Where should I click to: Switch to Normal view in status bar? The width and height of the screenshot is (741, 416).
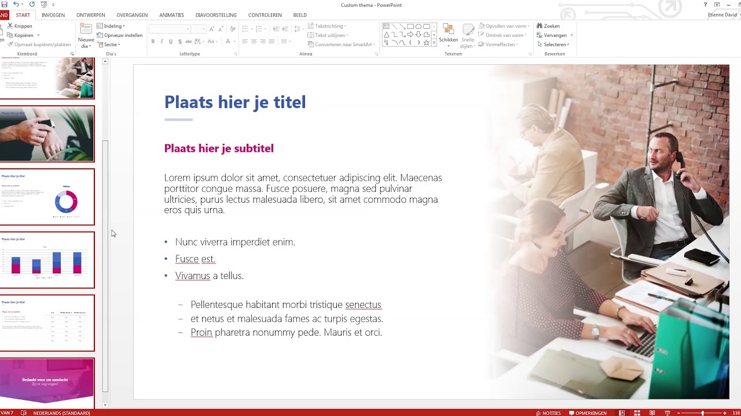[x=622, y=413]
